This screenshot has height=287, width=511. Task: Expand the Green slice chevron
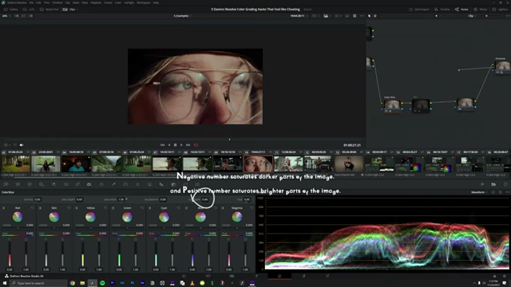click(x=113, y=208)
